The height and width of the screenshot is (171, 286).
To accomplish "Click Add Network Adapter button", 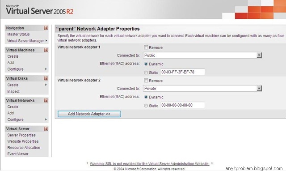I will point(89,114).
